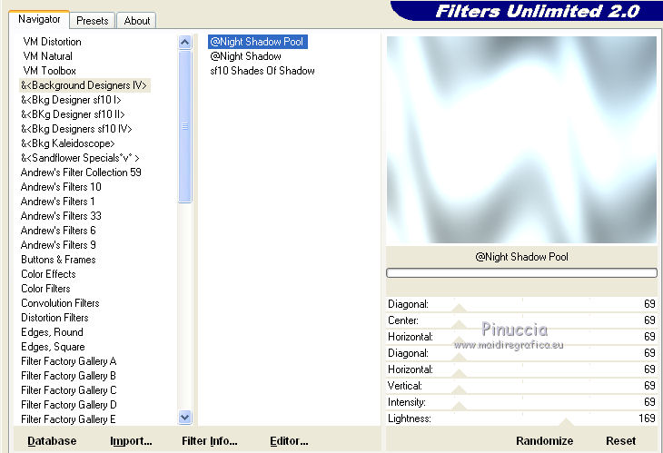Select Filter Factory Gallery A
Image resolution: width=663 pixels, height=453 pixels.
(68, 361)
